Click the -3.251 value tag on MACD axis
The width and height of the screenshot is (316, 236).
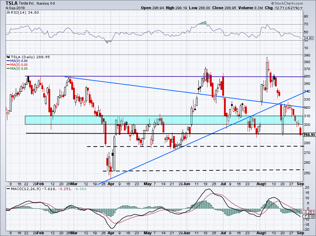pyautogui.click(x=309, y=212)
